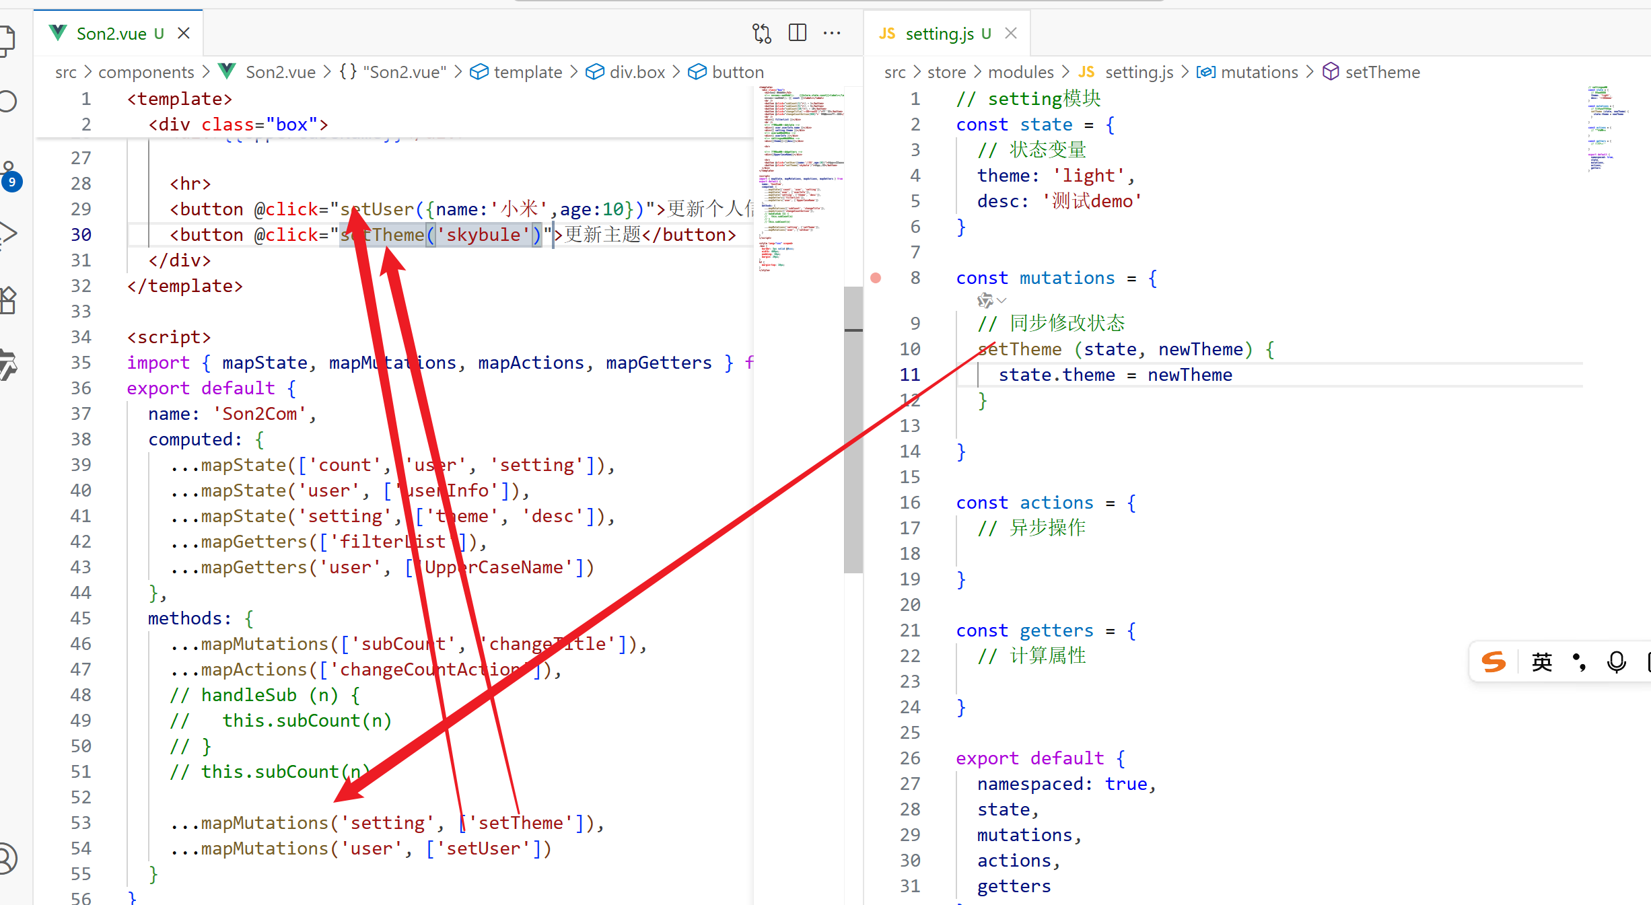
Task: Split the editor with split icon
Action: click(x=798, y=33)
